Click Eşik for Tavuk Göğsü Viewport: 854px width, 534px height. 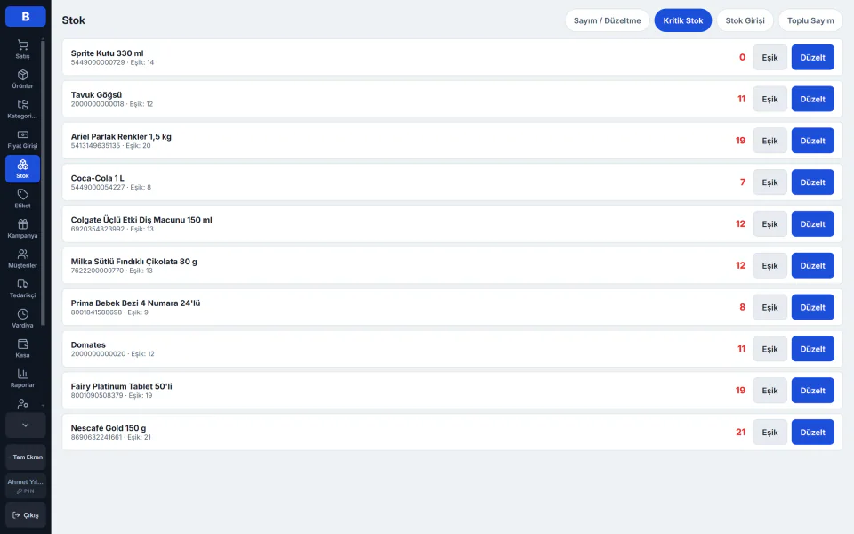pos(769,99)
